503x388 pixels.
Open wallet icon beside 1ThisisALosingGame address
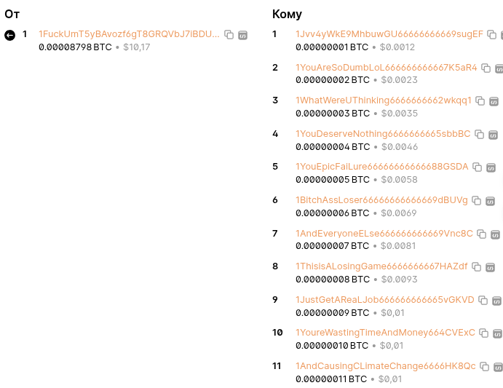pos(490,267)
